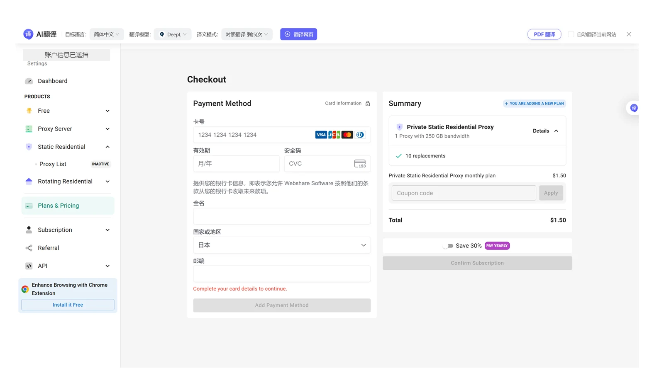Click the Static Residential shield icon
This screenshot has height=373, width=664.
(x=29, y=147)
